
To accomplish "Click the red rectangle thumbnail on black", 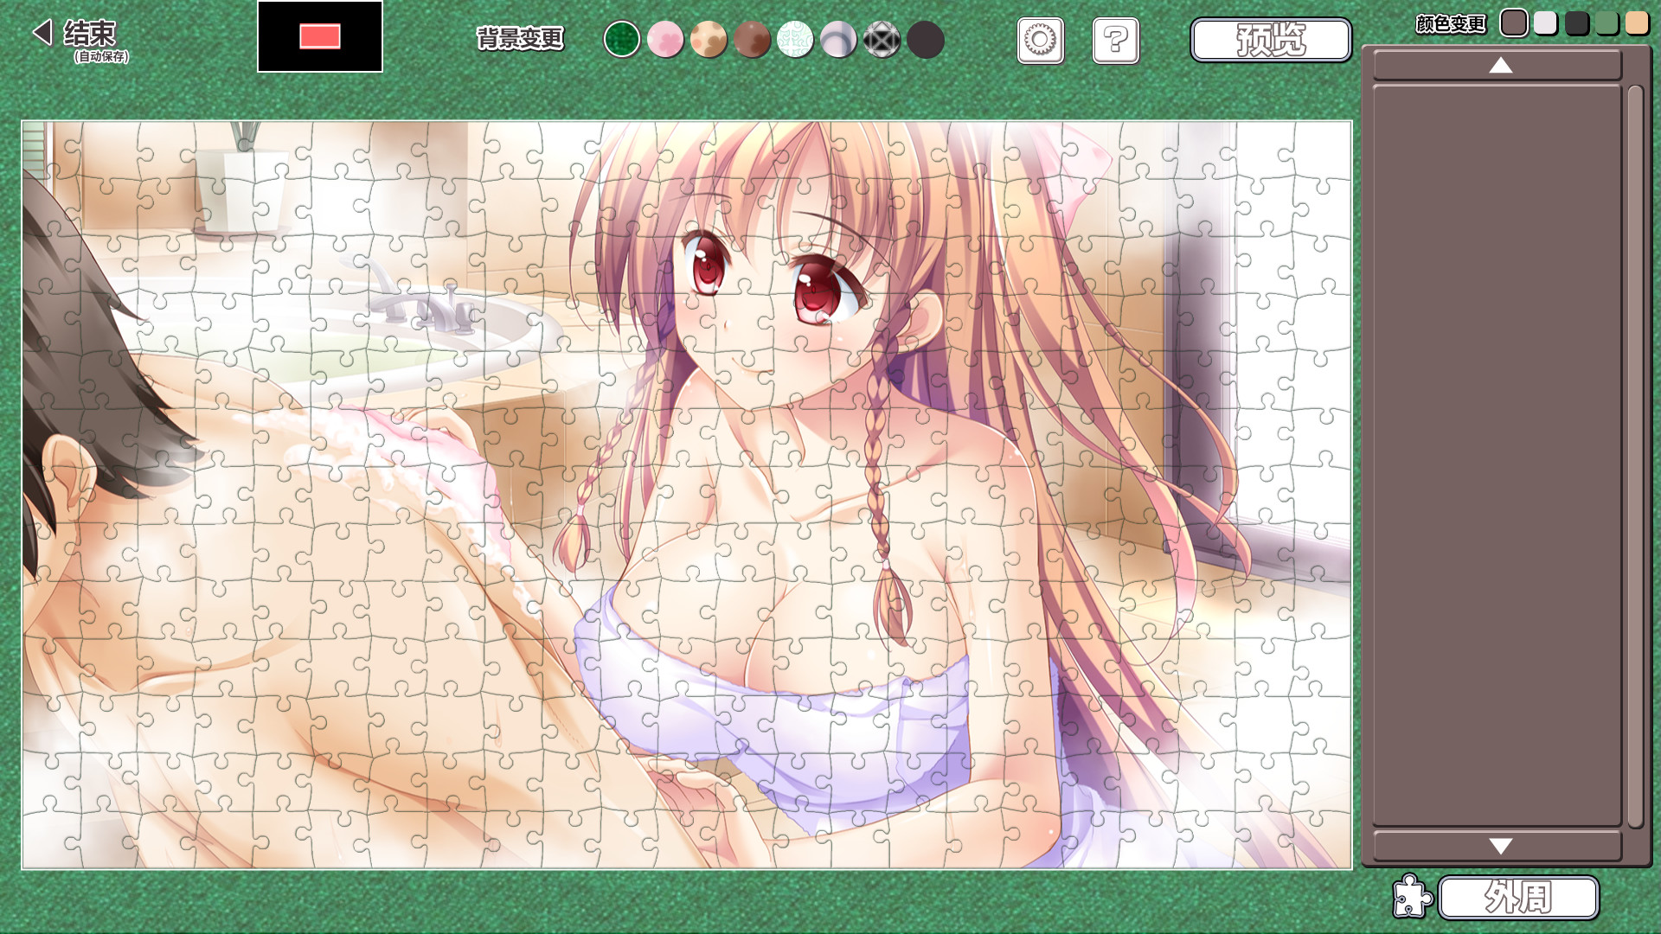I will click(x=320, y=36).
